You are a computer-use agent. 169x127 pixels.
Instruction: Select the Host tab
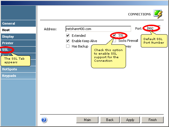tap(18, 30)
